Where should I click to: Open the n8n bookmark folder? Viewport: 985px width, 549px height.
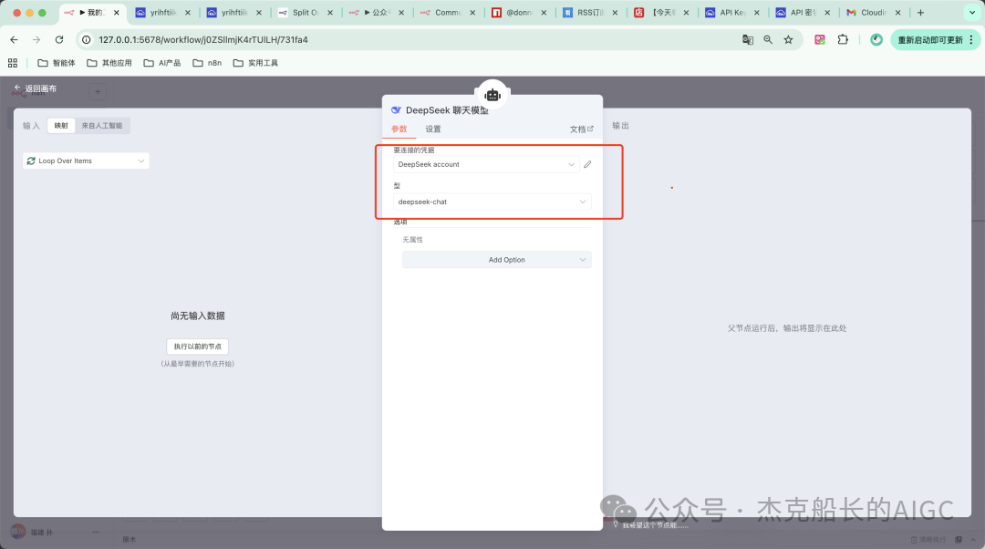pos(207,63)
